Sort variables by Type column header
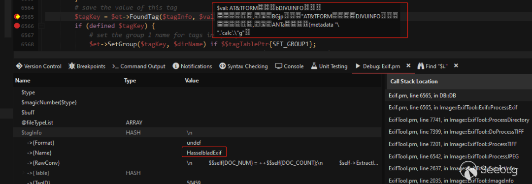The image size is (532, 184). tap(130, 81)
